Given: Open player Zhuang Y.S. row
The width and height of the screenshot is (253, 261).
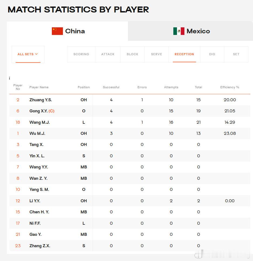Looking at the screenshot, I should coord(130,100).
